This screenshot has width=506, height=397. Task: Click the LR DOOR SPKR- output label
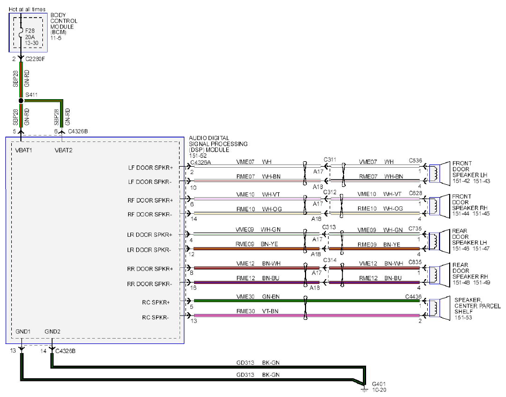pyautogui.click(x=149, y=250)
